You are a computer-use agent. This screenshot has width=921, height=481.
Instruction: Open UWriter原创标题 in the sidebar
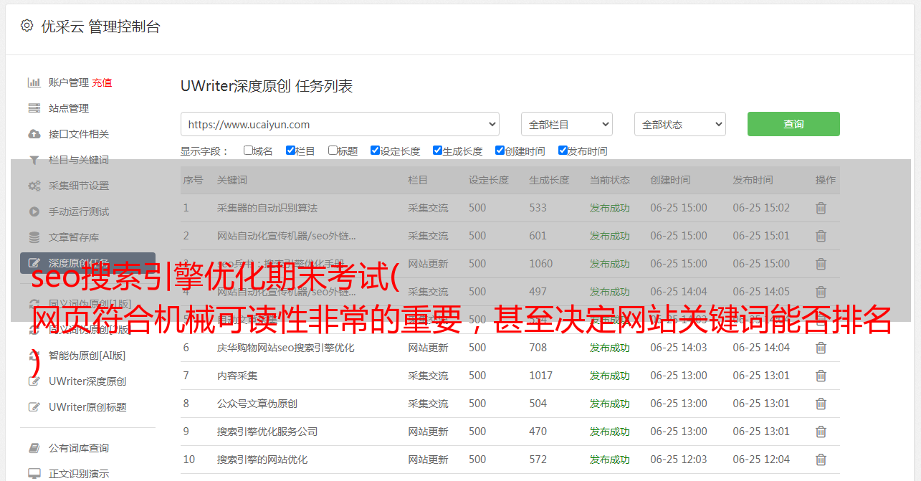point(87,407)
